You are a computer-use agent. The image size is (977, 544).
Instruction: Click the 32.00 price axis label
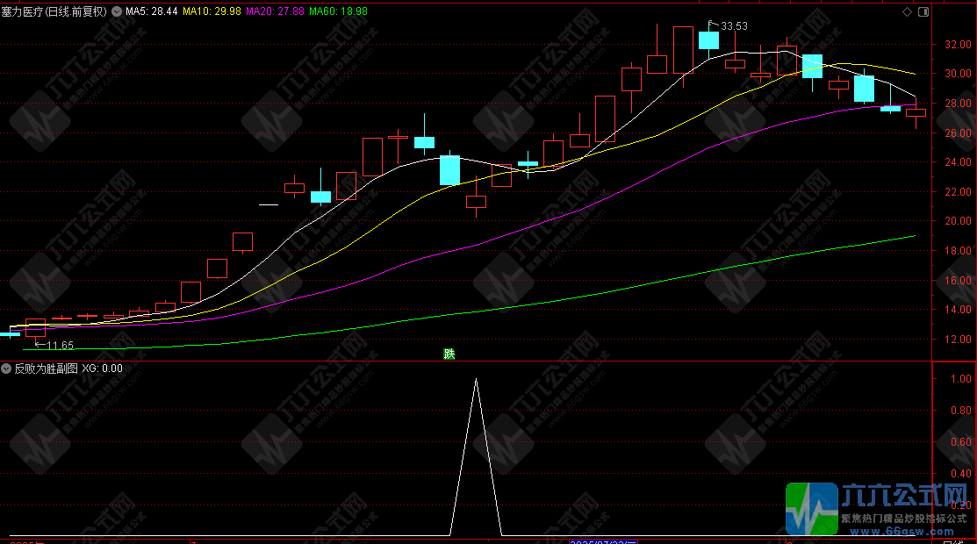pos(957,44)
